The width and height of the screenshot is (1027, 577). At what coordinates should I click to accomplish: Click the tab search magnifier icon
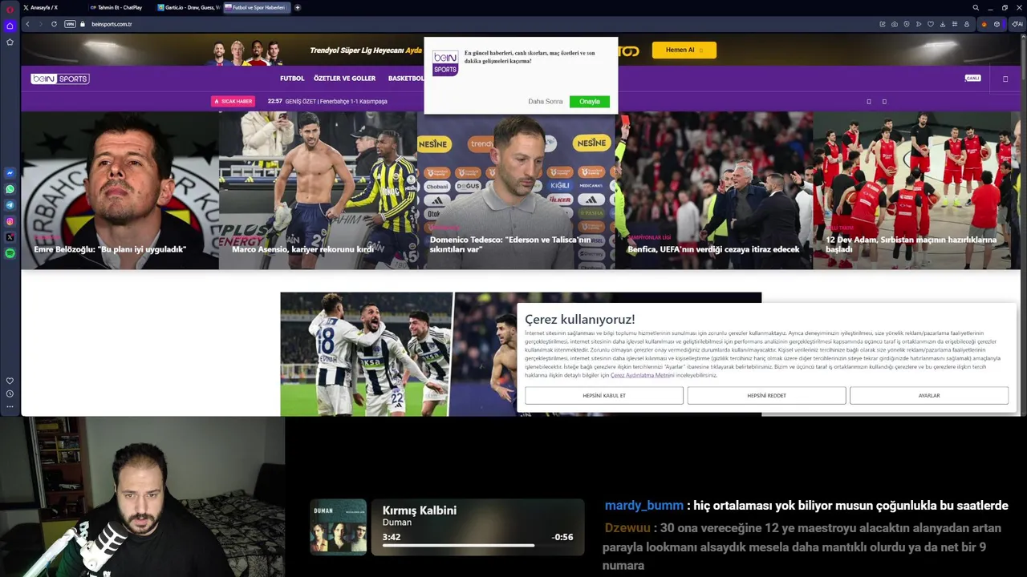(976, 7)
